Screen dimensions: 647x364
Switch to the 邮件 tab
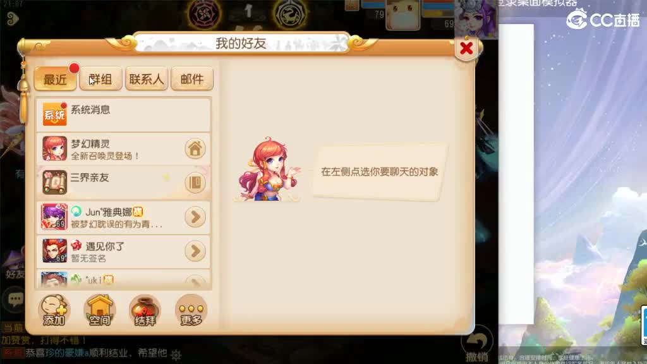[x=192, y=78]
